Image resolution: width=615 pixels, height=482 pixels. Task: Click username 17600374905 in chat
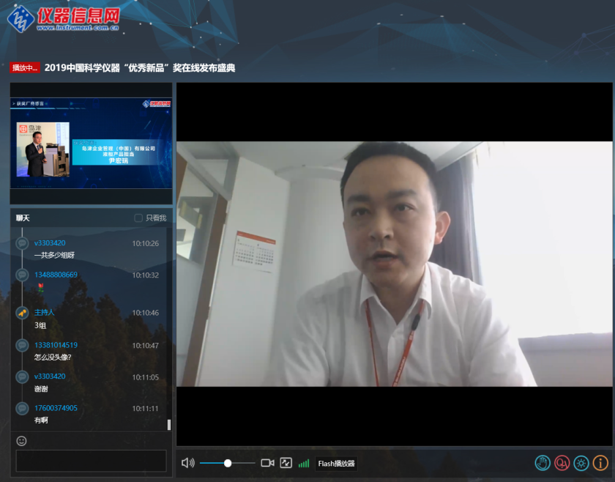pos(56,408)
